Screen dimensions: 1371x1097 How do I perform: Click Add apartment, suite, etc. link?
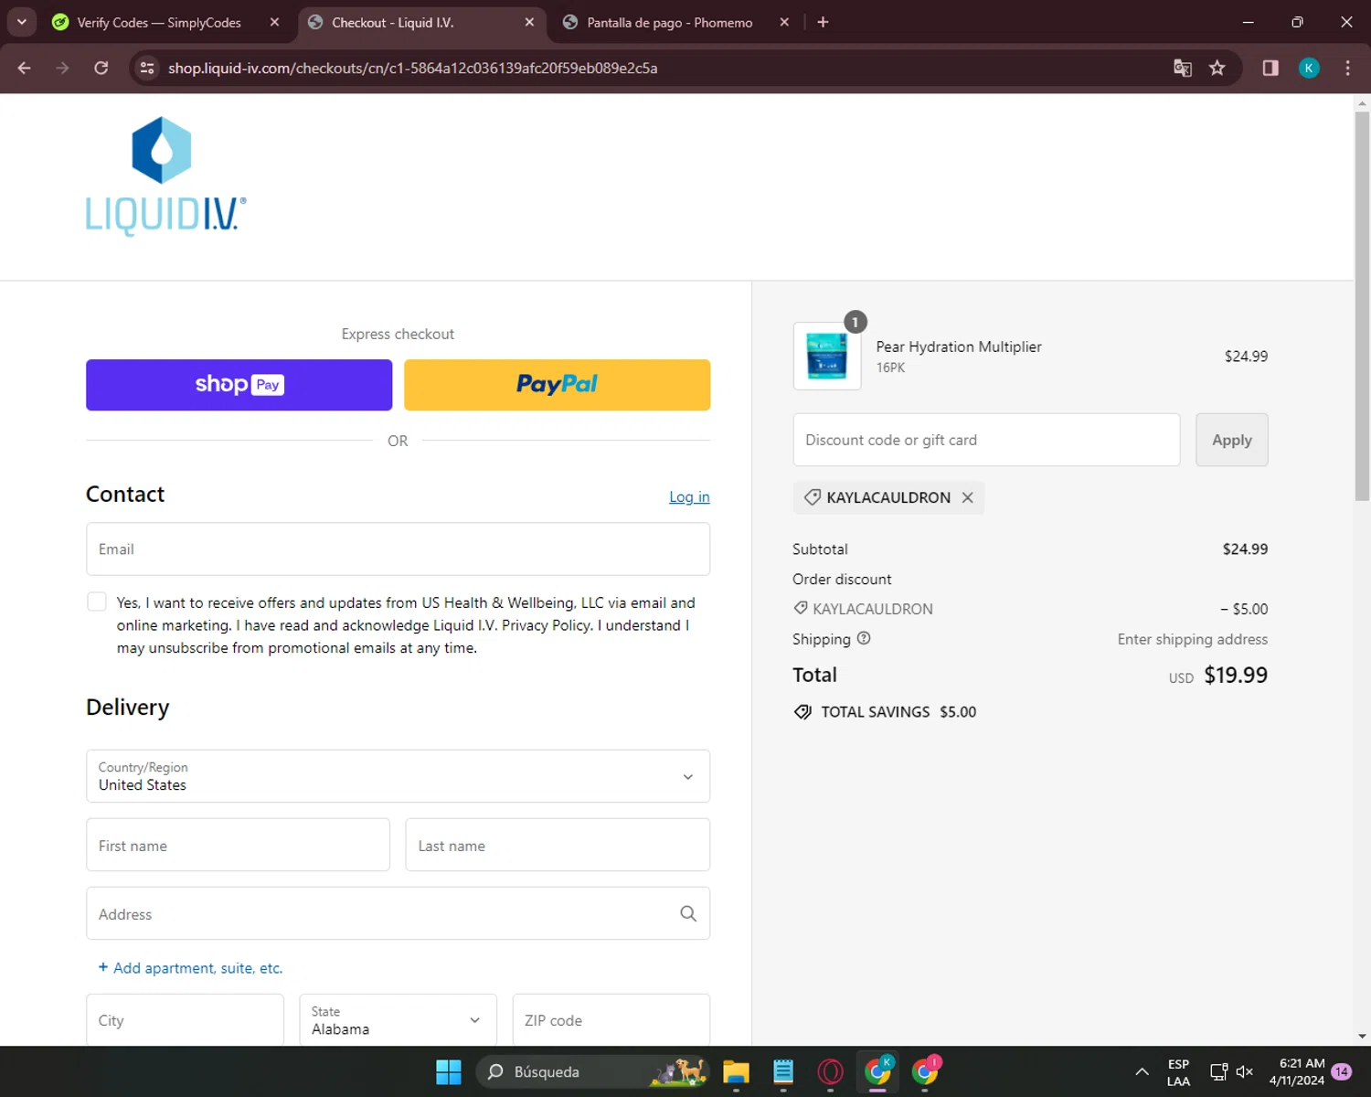(x=190, y=968)
